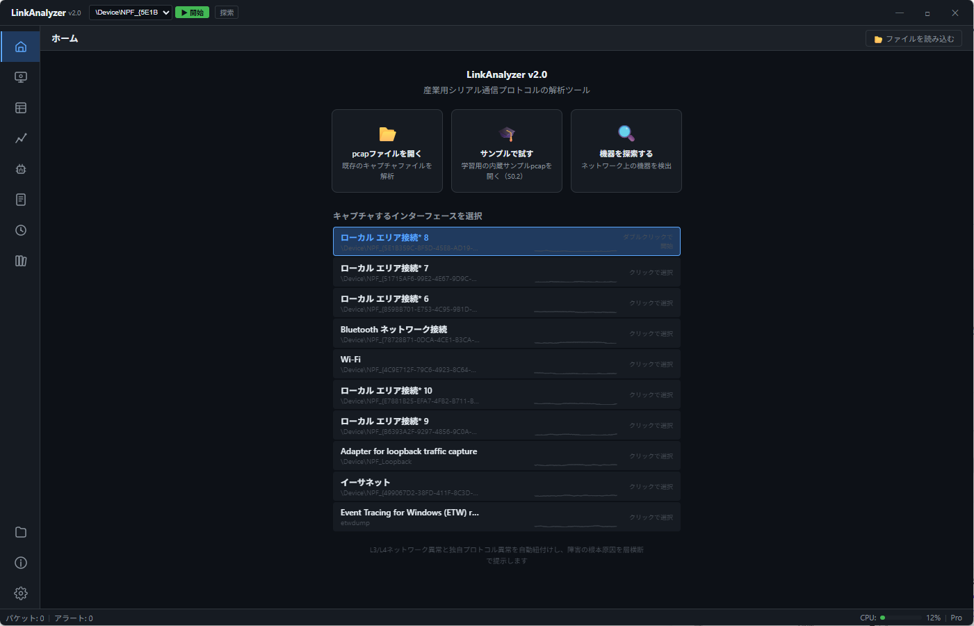
Task: Expand the \Device\NPF interface dropdown
Action: [x=131, y=13]
